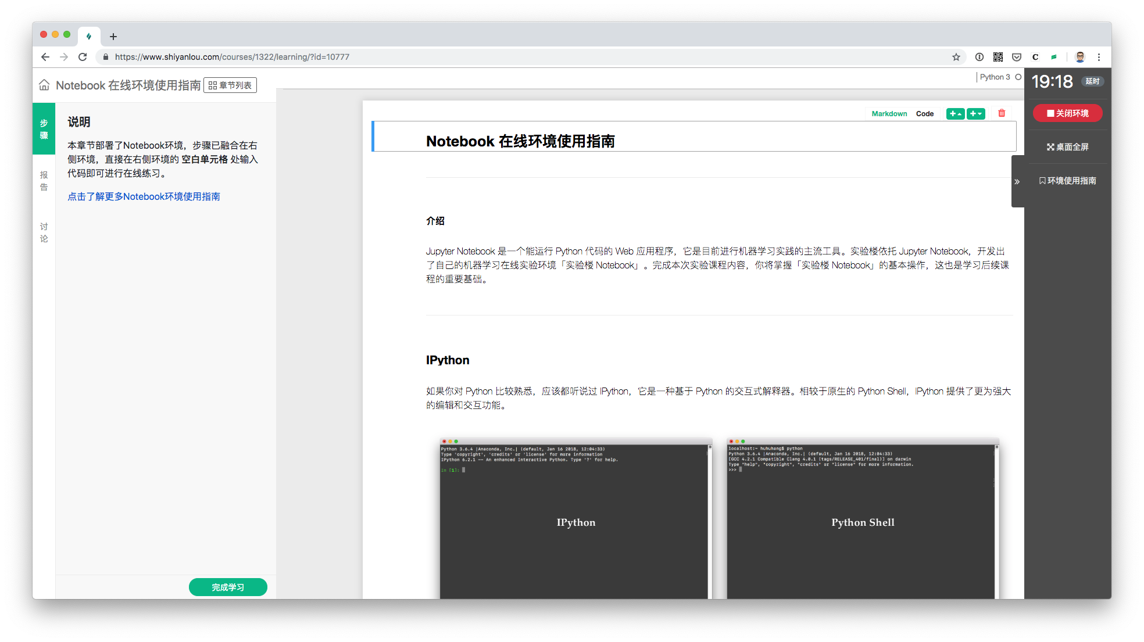Switch the cell type to Markdown
The image size is (1144, 642).
[889, 114]
